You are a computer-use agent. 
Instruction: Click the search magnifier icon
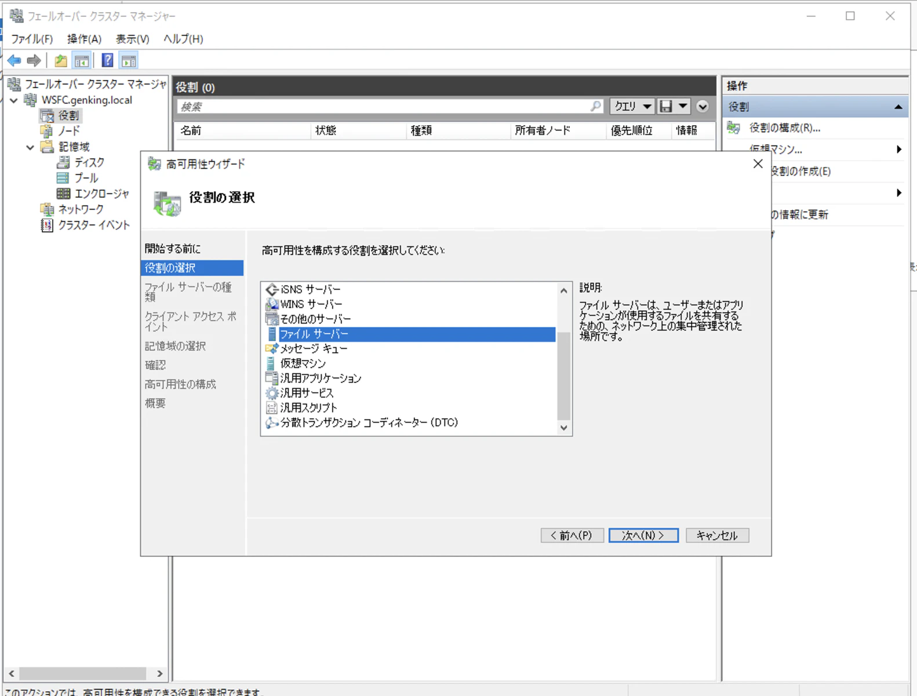[596, 106]
